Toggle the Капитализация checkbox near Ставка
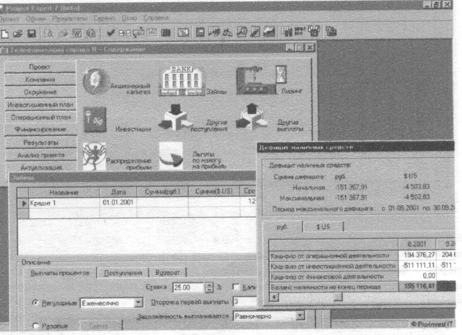The image size is (462, 335). [x=236, y=287]
